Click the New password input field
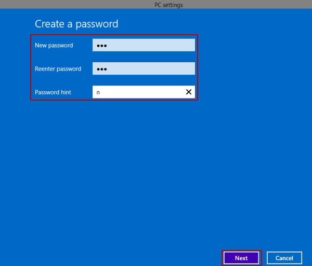This screenshot has width=312, height=266. (144, 45)
